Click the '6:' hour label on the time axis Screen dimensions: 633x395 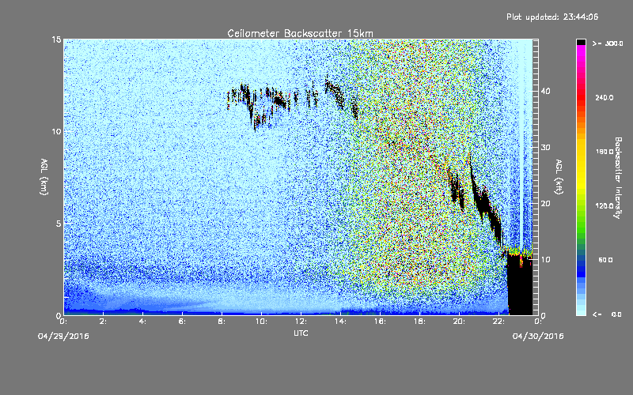(182, 322)
